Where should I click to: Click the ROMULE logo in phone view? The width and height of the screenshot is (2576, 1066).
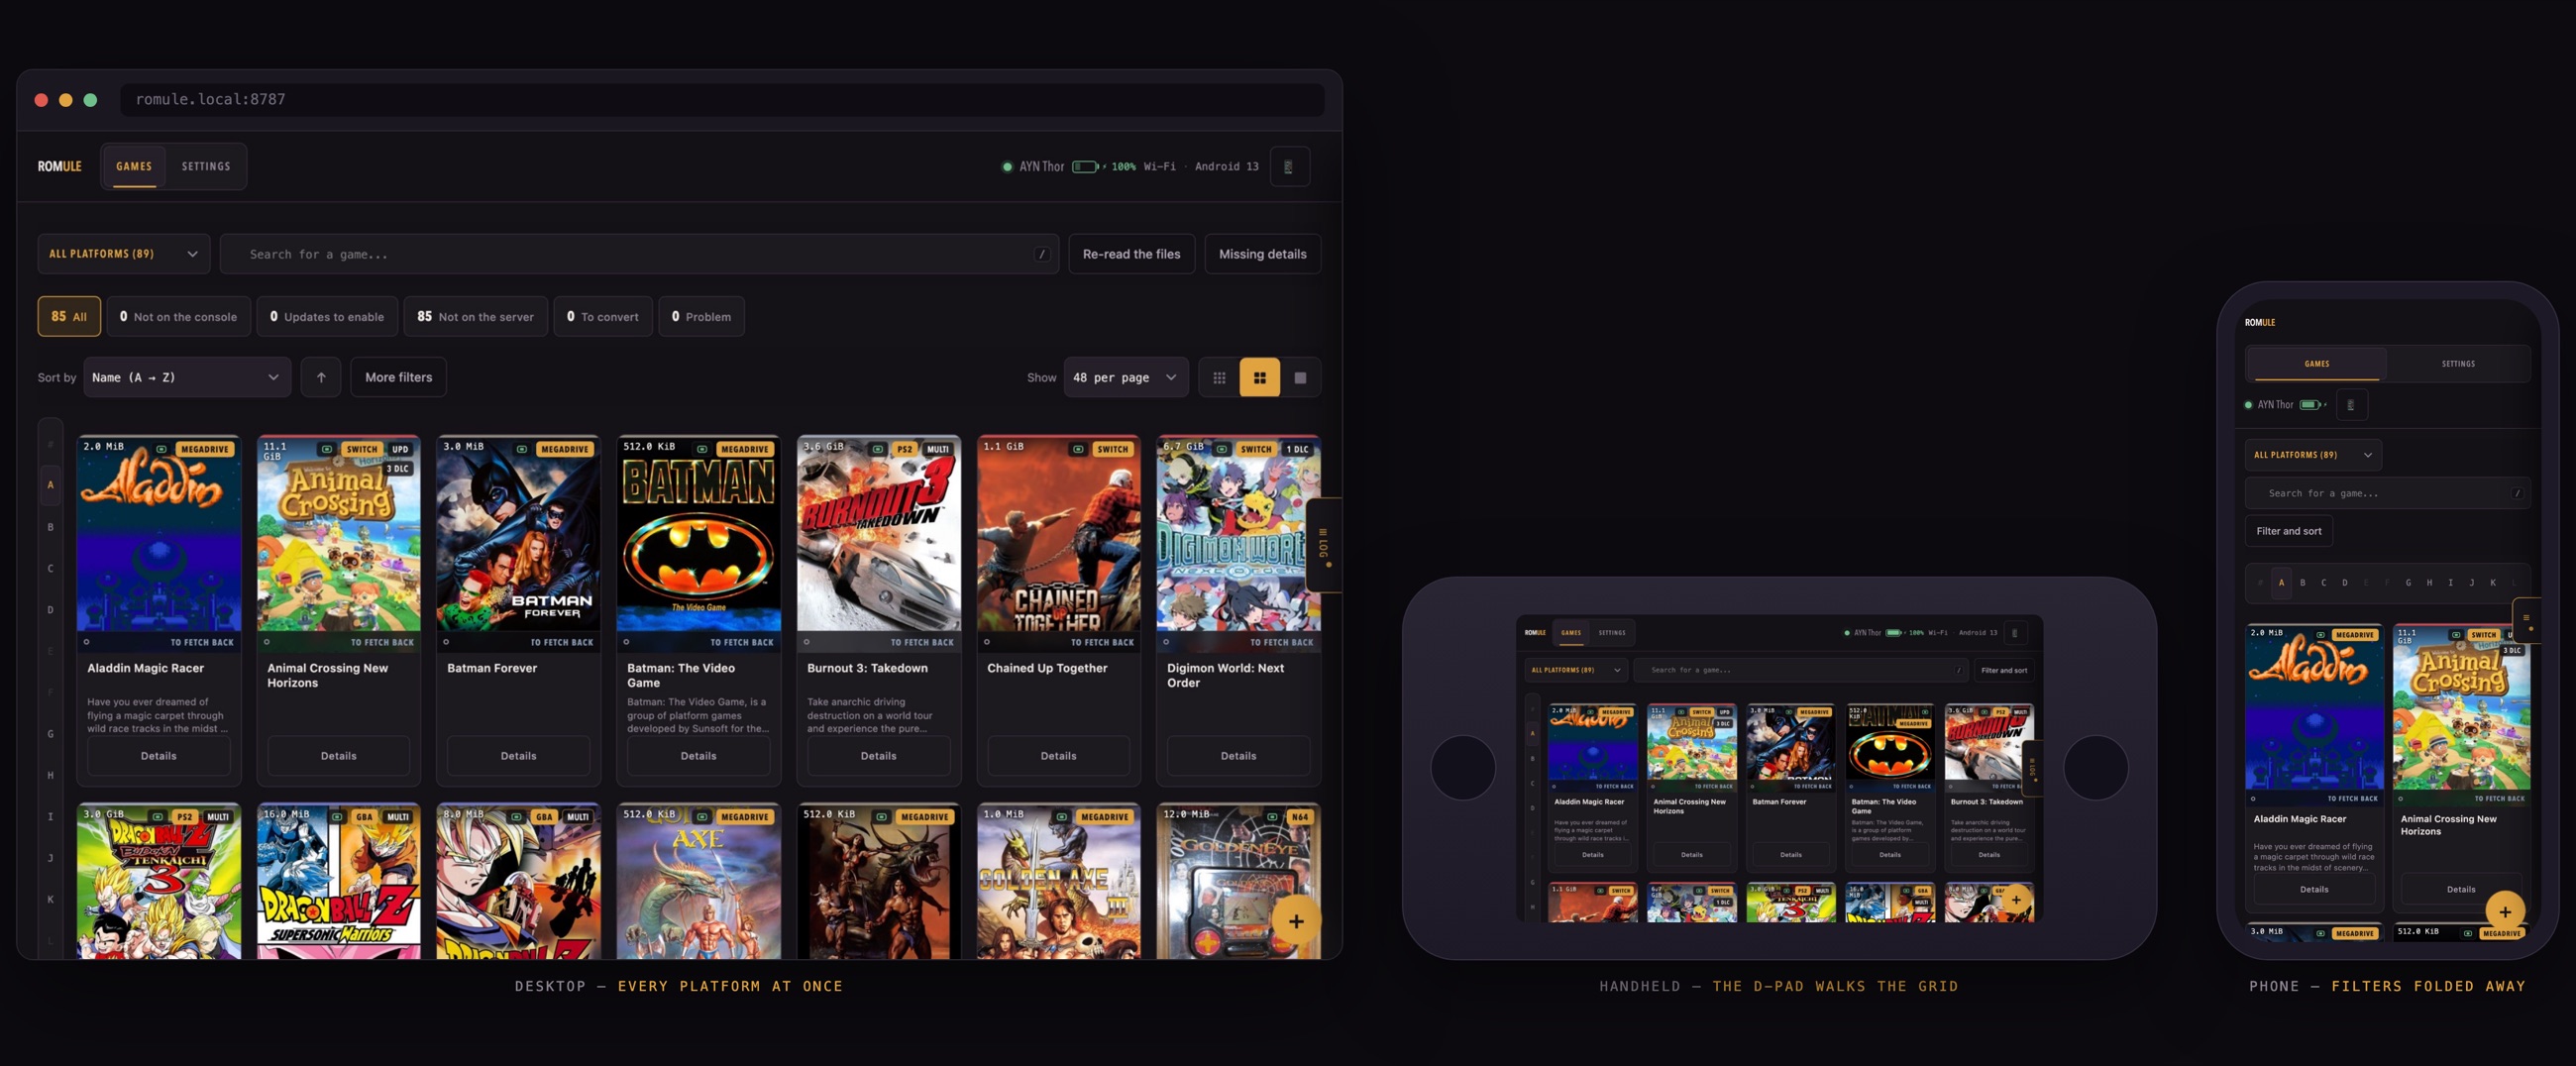coord(2260,322)
